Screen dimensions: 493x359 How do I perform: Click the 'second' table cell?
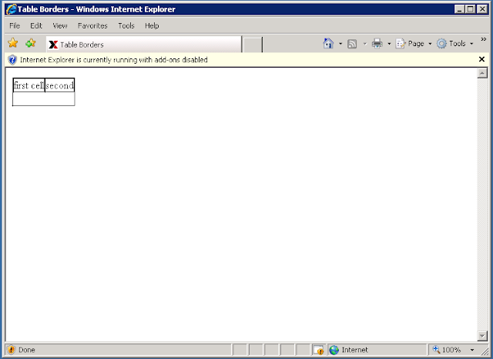coord(60,85)
